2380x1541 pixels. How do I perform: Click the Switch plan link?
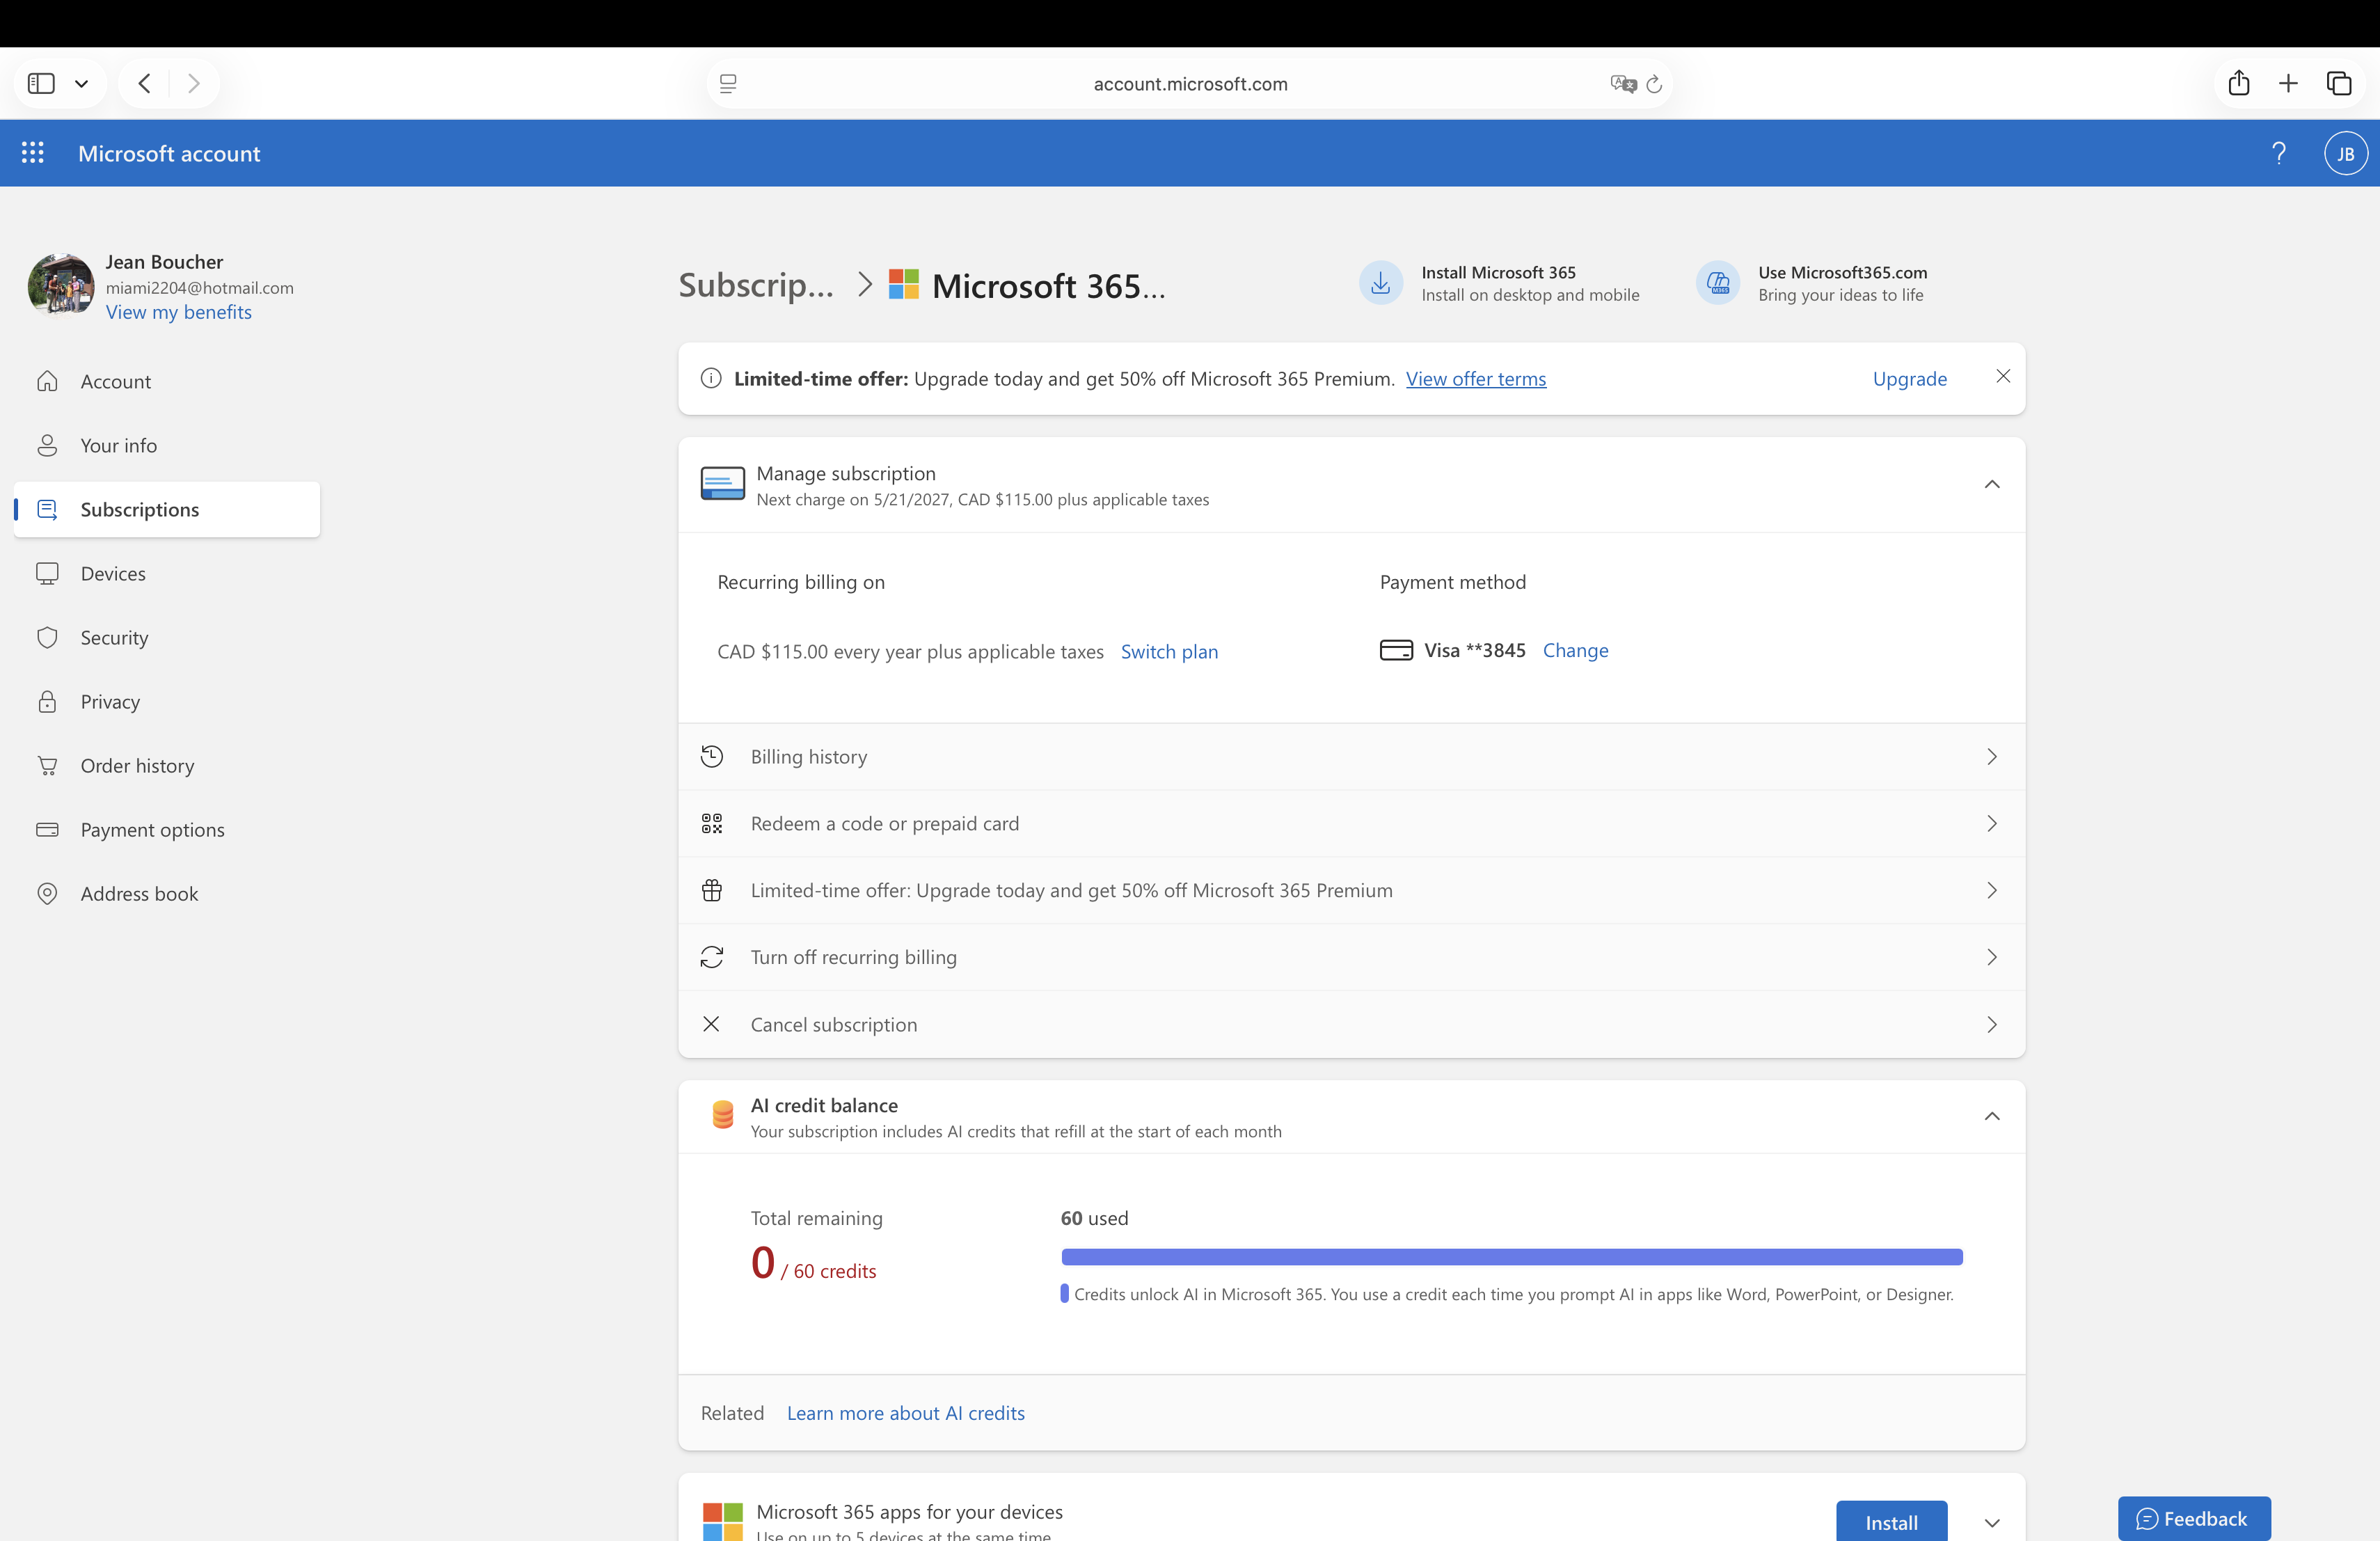coord(1169,651)
